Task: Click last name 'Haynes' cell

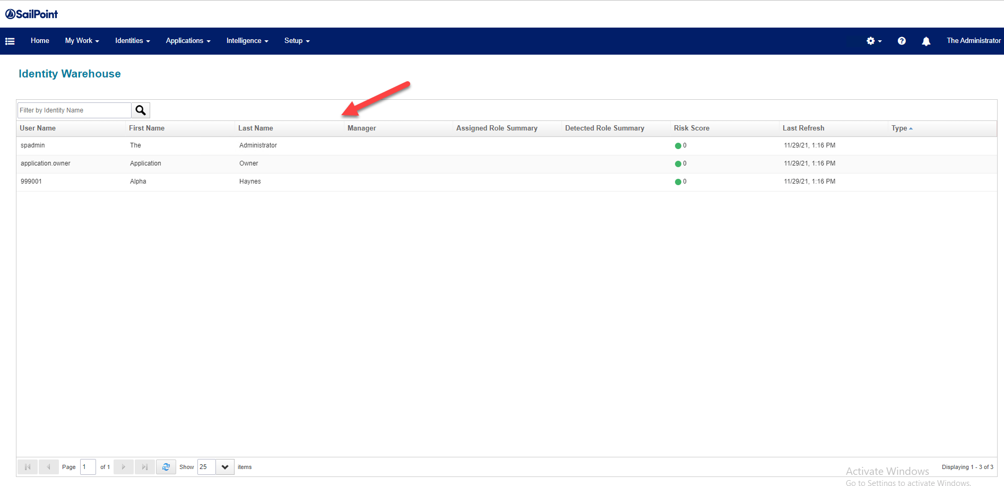Action: click(x=250, y=181)
